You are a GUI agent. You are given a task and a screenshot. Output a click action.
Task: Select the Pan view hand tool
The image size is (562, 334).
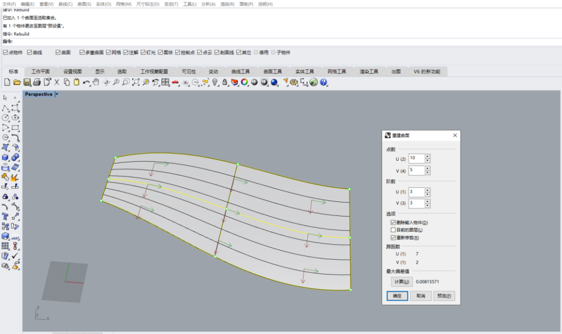[96, 82]
